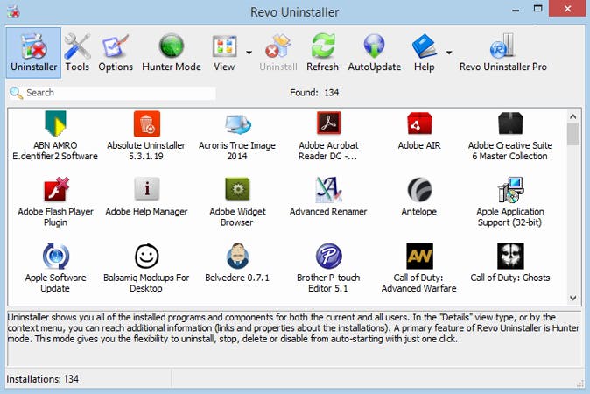The image size is (590, 394).
Task: Click the View toolbar button
Action: [x=224, y=53]
